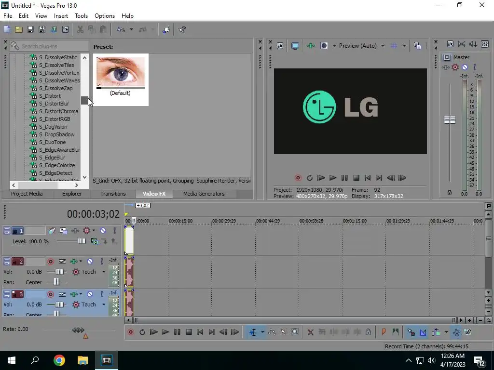Image resolution: width=494 pixels, height=370 pixels.
Task: Open Master automation settings gear
Action: tap(455, 67)
